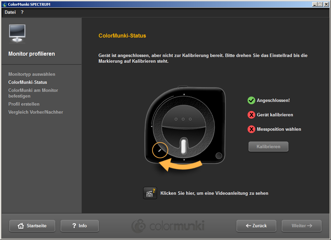The height and width of the screenshot is (240, 331).
Task: Maximize the ColorMunki SPECTRUM window
Action: [x=320, y=4]
